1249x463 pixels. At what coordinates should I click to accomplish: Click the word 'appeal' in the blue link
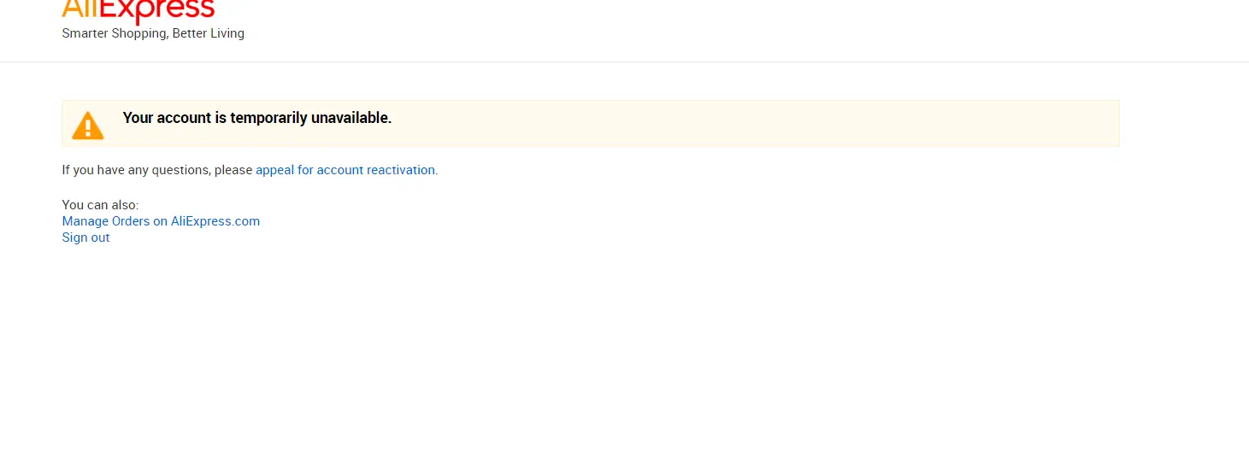(274, 170)
